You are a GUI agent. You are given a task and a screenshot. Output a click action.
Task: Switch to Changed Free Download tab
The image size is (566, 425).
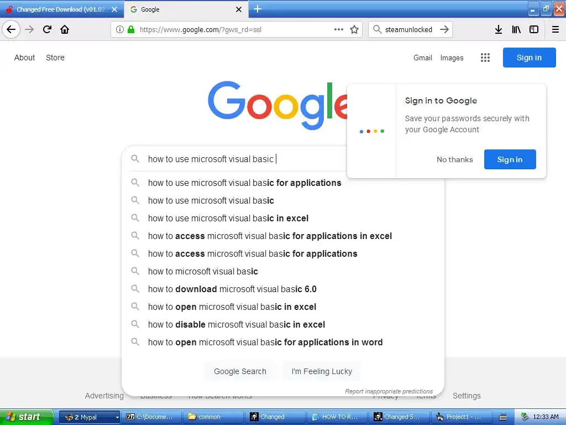pyautogui.click(x=62, y=9)
